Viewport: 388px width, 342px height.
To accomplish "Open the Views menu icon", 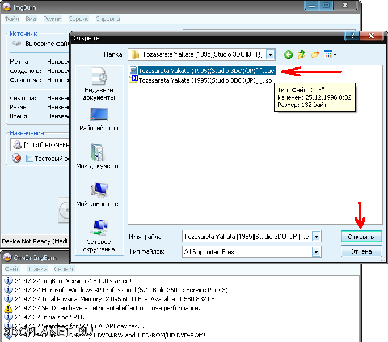I will click(330, 55).
